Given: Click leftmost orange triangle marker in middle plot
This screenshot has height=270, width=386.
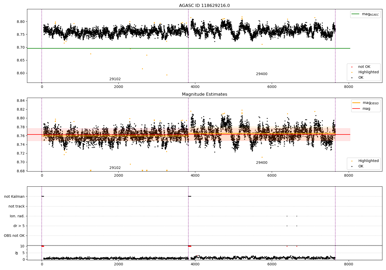Looking at the screenshot, I should [x=91, y=170].
